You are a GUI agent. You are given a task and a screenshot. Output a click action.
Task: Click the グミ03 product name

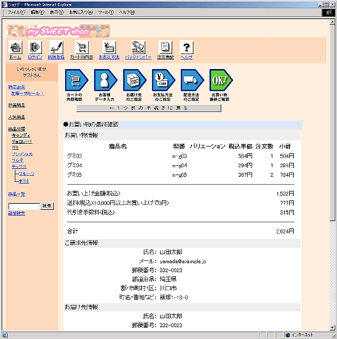tap(74, 156)
